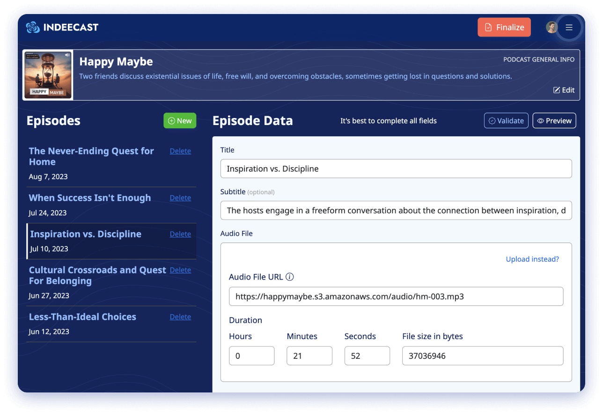The image size is (603, 414).
Task: Click the eye icon on the Preview button
Action: tap(541, 120)
